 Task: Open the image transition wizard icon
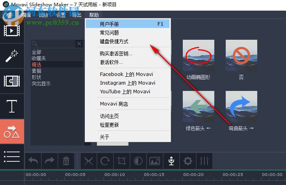pos(155,161)
